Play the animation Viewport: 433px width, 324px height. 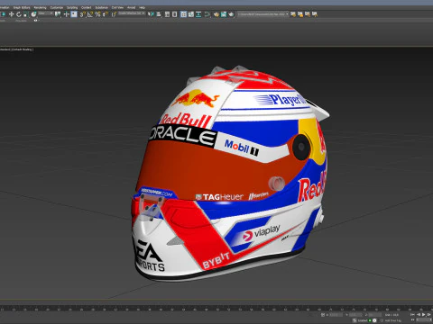click(x=423, y=315)
